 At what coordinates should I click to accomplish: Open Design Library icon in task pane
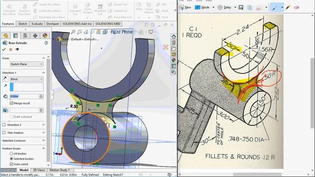[x=174, y=43]
